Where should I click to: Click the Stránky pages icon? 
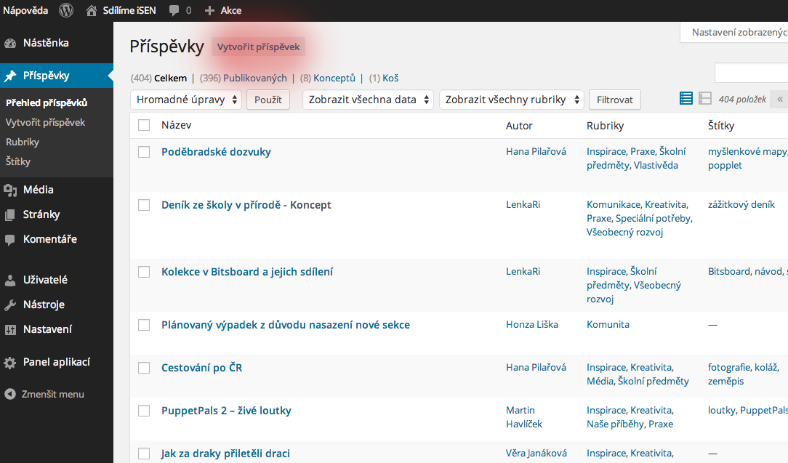(x=10, y=214)
